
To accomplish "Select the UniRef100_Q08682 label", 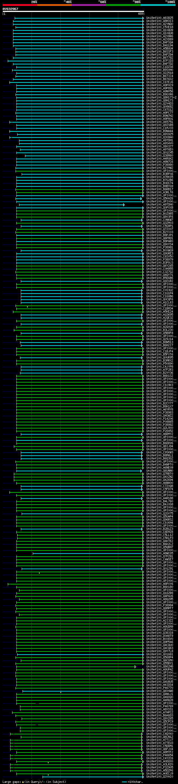I will click(x=159, y=107).
